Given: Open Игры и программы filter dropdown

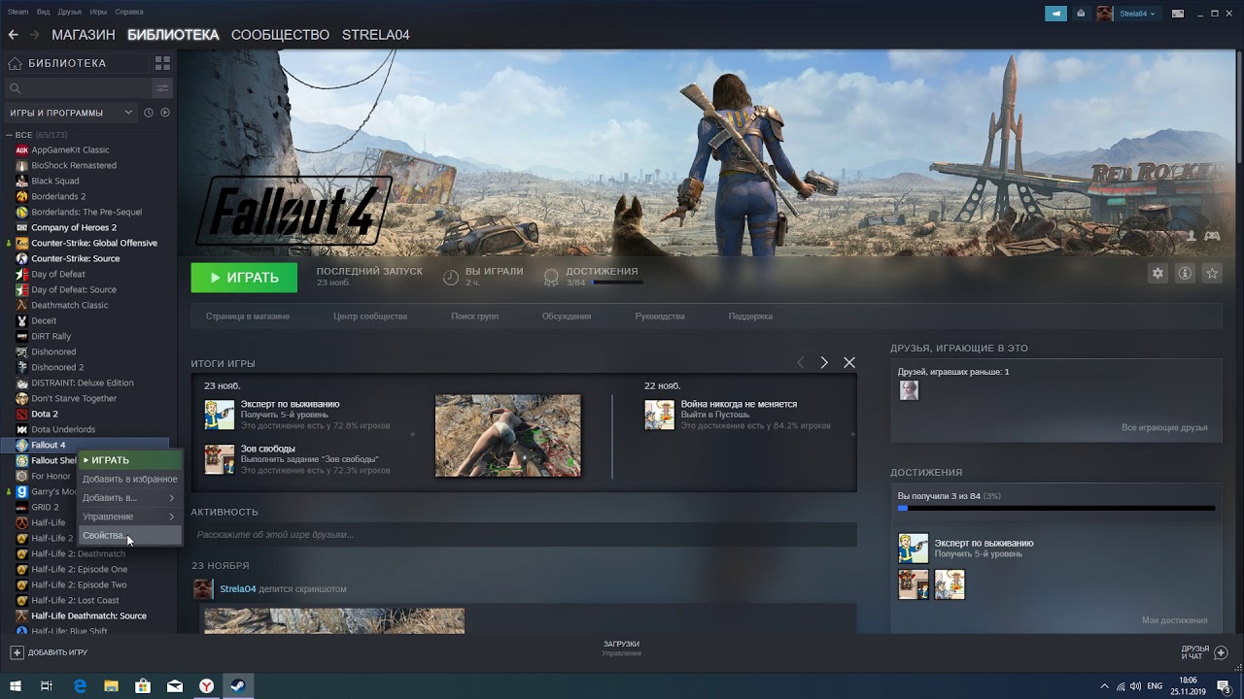Looking at the screenshot, I should (x=71, y=113).
